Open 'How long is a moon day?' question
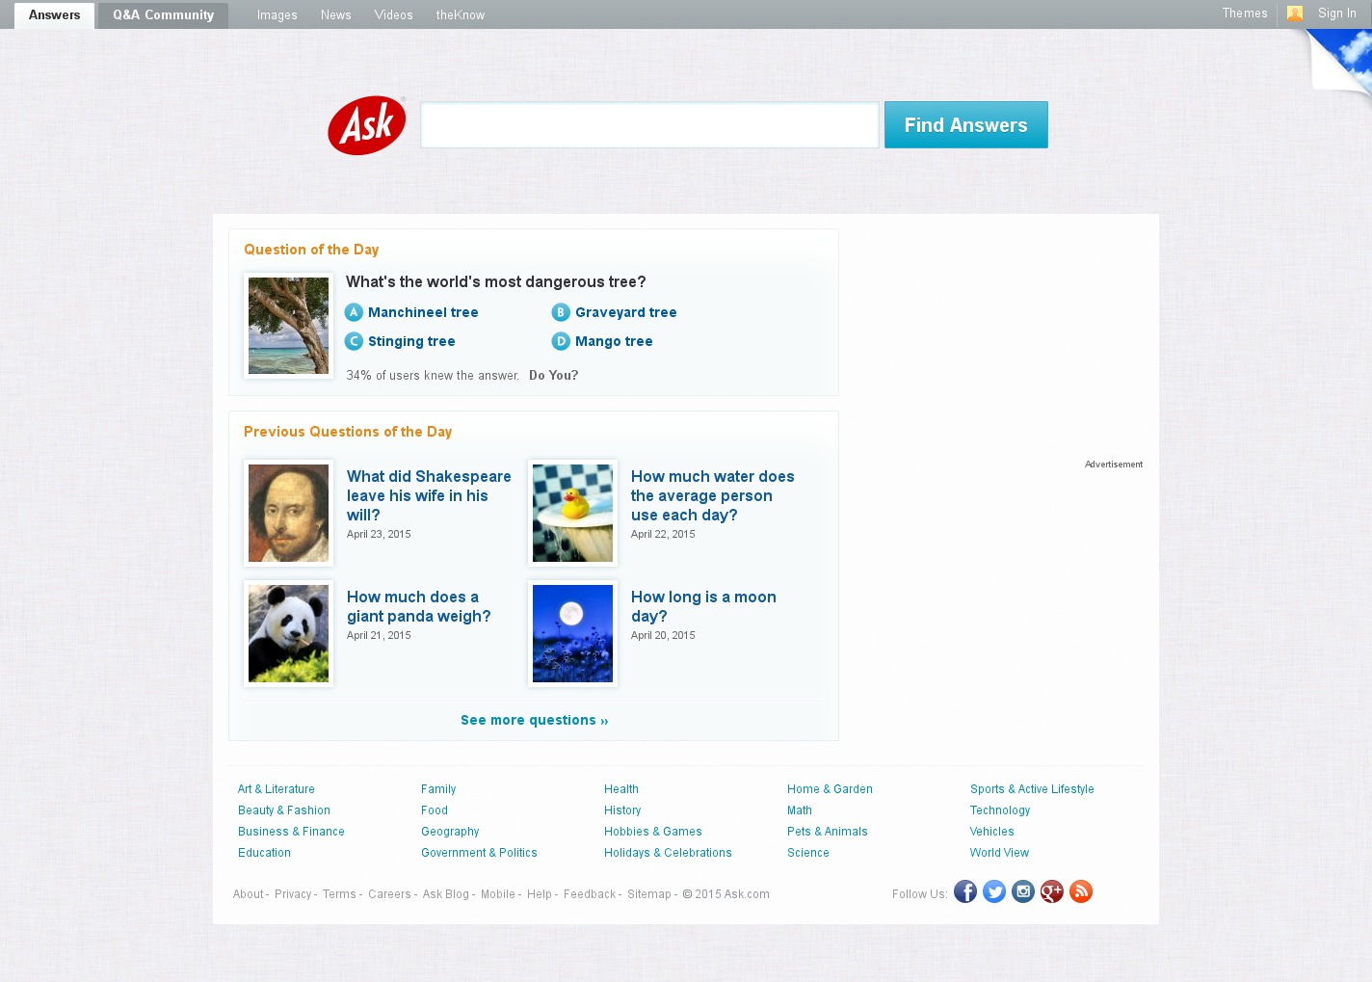The height and width of the screenshot is (982, 1372). 703,607
